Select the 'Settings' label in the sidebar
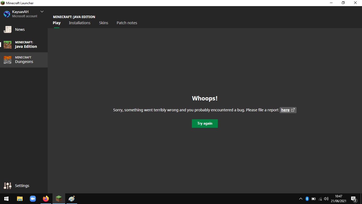362x204 pixels. point(22,186)
